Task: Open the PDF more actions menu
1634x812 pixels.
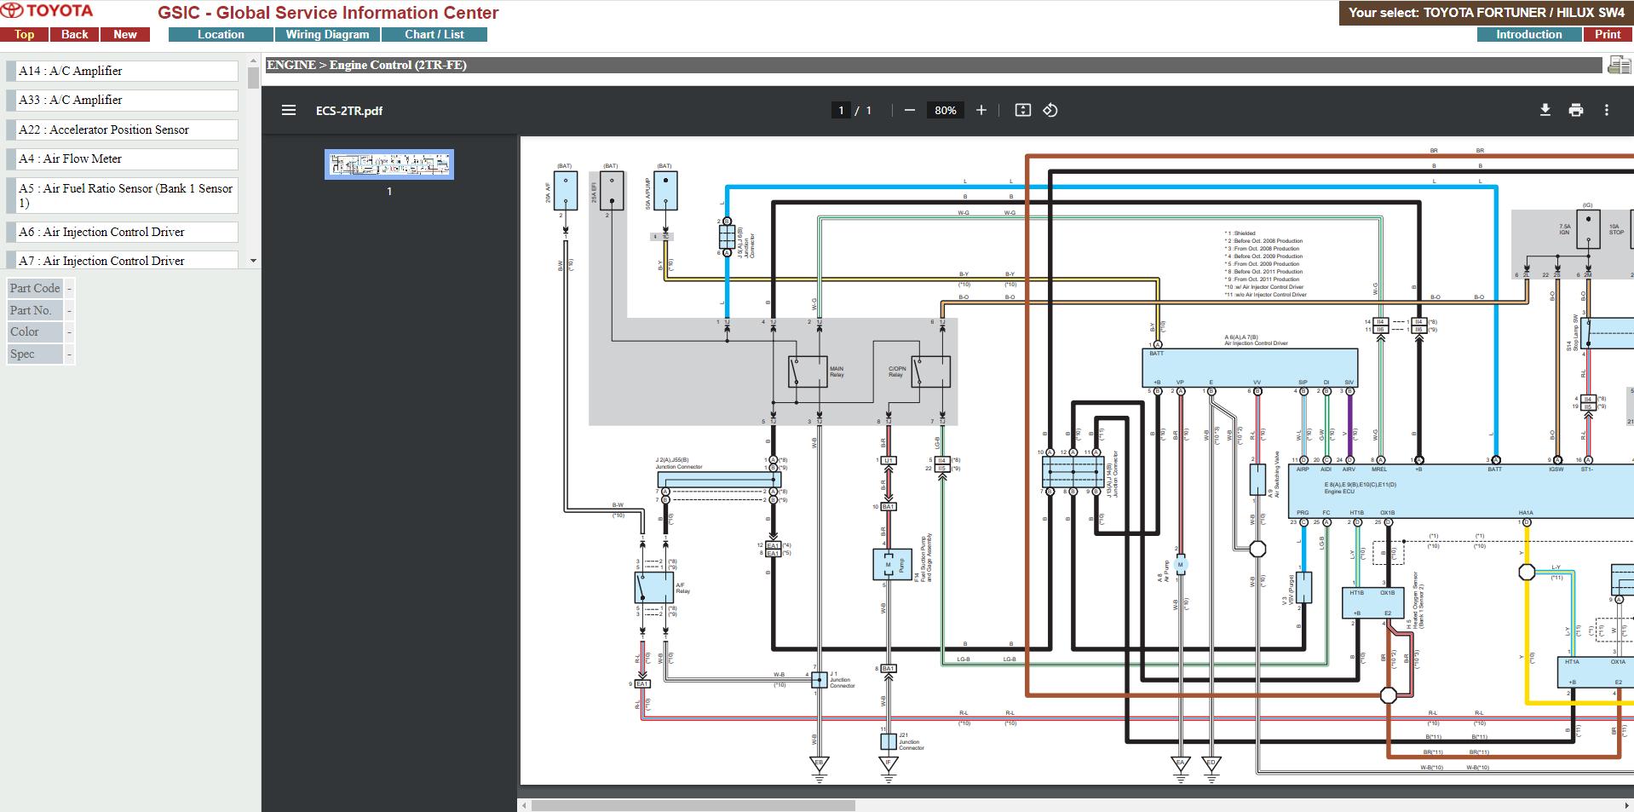Action: click(x=1607, y=110)
